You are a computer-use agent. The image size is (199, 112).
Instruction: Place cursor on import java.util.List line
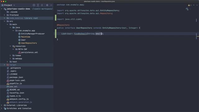69,19
